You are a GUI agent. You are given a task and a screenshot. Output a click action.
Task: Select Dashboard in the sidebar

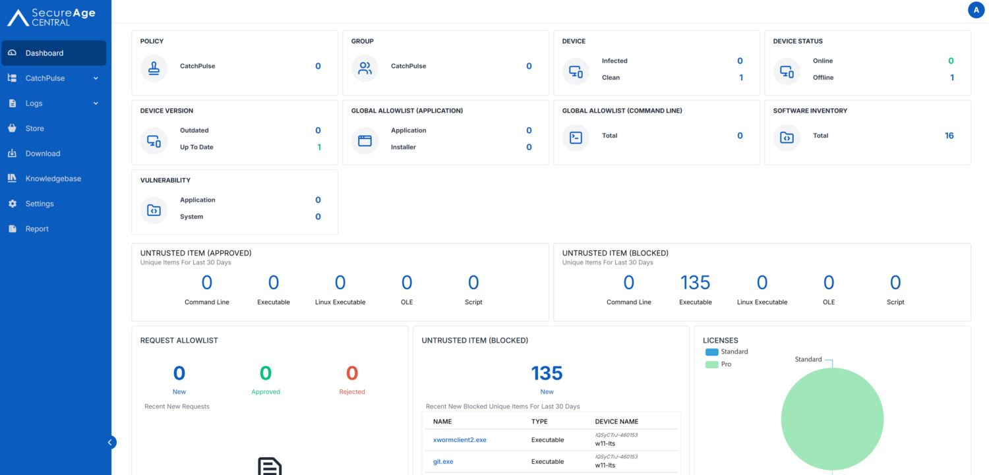(44, 53)
